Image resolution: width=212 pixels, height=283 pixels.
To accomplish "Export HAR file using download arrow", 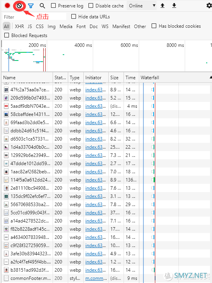I will tap(174, 5).
